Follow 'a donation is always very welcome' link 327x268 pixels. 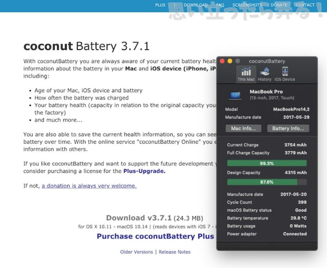click(89, 186)
